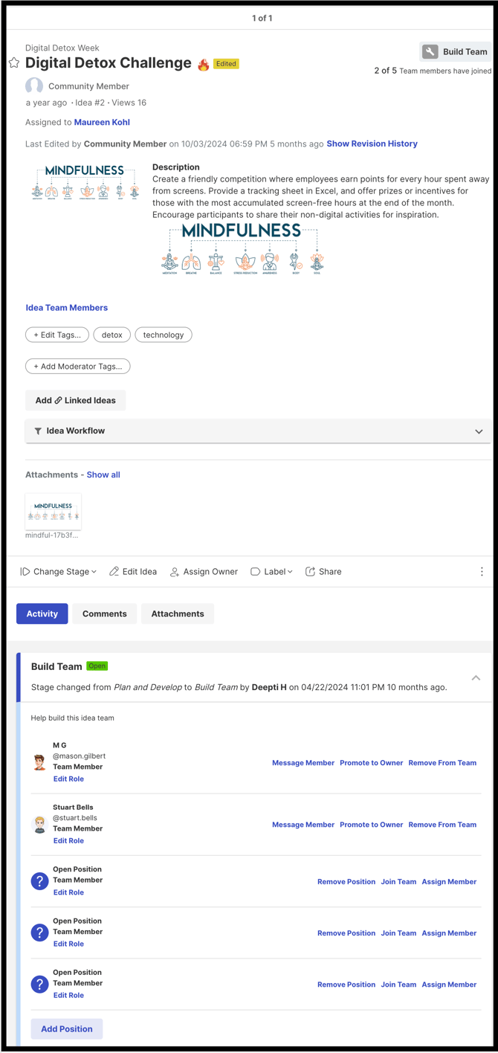Open the Label dropdown
The width and height of the screenshot is (498, 1053).
coord(271,572)
